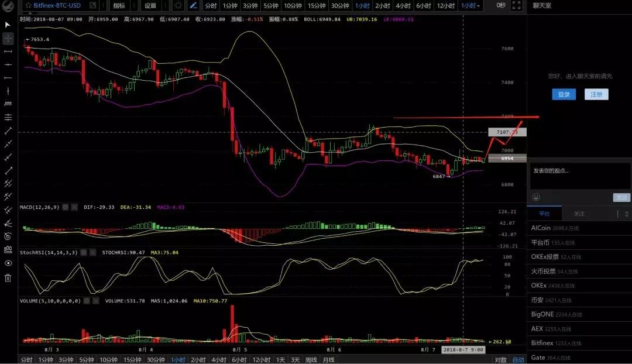Focus the 发表您的观点 chat input
This screenshot has width=632, height=364.
click(579, 176)
